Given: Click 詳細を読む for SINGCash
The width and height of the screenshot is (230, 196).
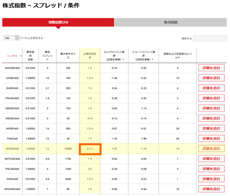Looking at the screenshot, I should (211, 179).
